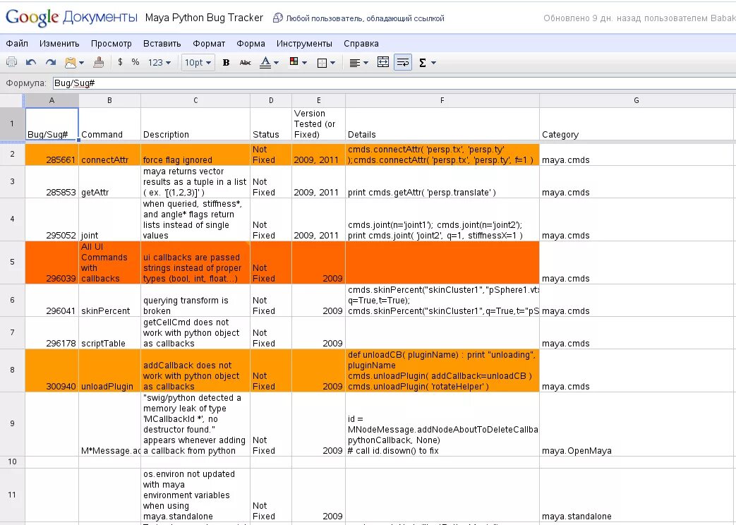
Task: Format as currency with dollar icon
Action: [121, 62]
